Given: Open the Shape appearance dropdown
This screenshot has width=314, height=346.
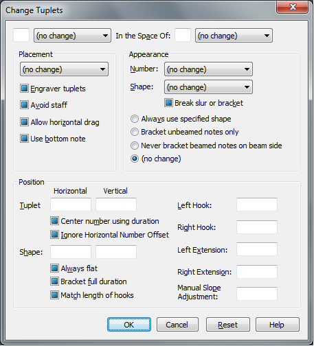Looking at the screenshot, I should (x=208, y=87).
